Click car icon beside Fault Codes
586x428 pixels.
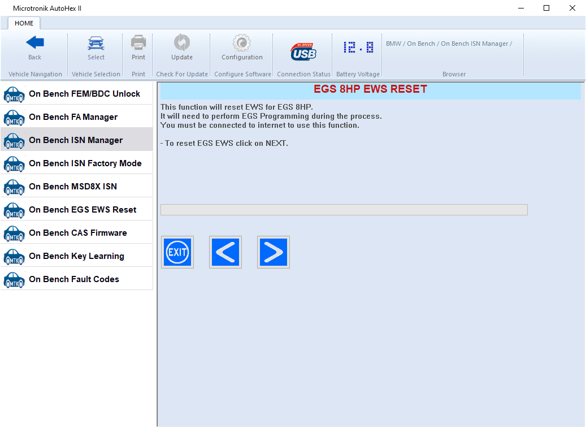14,280
